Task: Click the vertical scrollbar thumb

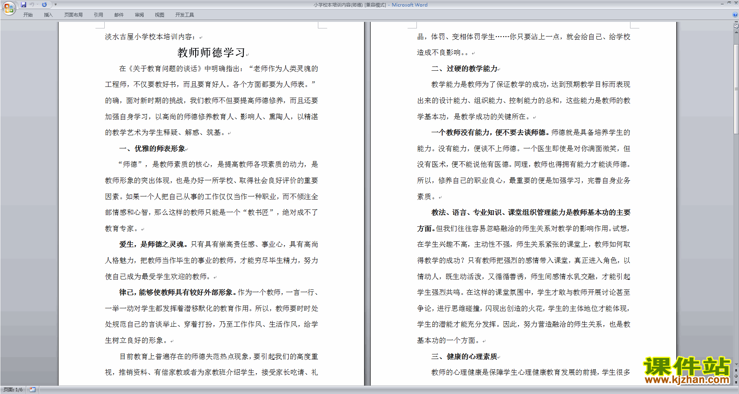Action: pos(736,89)
